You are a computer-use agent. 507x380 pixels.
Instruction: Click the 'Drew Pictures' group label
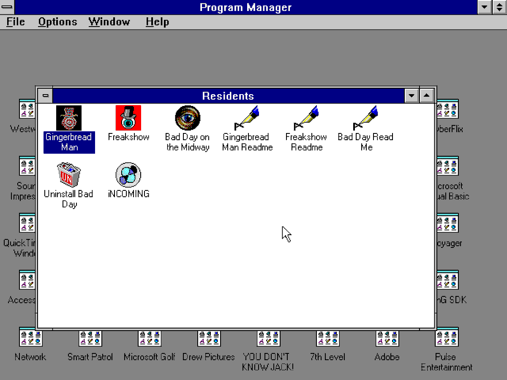coord(209,357)
